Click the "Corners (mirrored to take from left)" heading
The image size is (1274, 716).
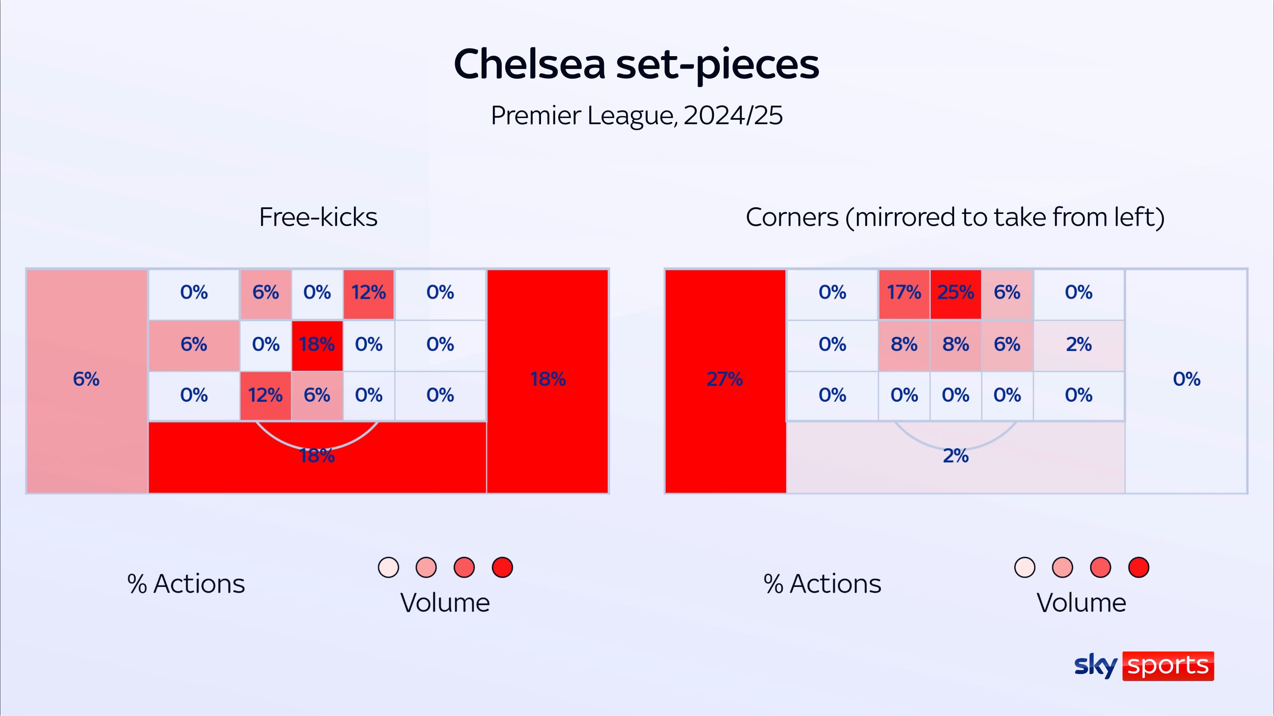click(955, 217)
